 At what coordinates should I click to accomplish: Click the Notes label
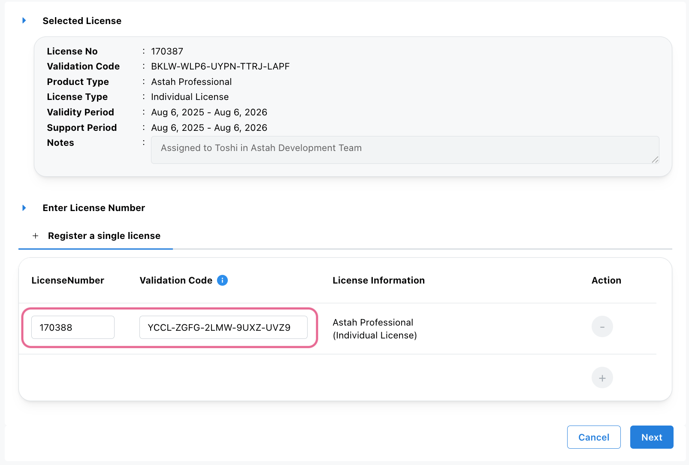60,143
